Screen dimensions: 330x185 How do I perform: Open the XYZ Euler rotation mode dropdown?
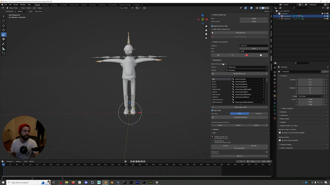point(310,96)
